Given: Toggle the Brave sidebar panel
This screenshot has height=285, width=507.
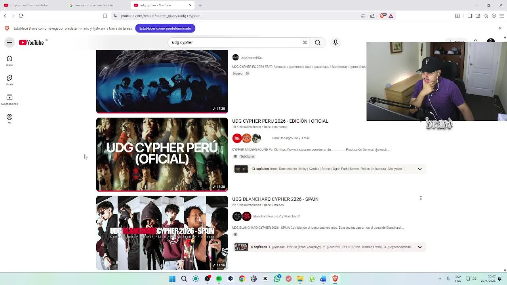Looking at the screenshot, I should [x=470, y=16].
